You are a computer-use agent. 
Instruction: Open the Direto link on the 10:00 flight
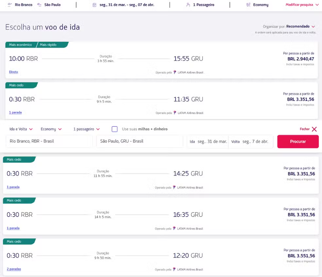tap(13, 72)
